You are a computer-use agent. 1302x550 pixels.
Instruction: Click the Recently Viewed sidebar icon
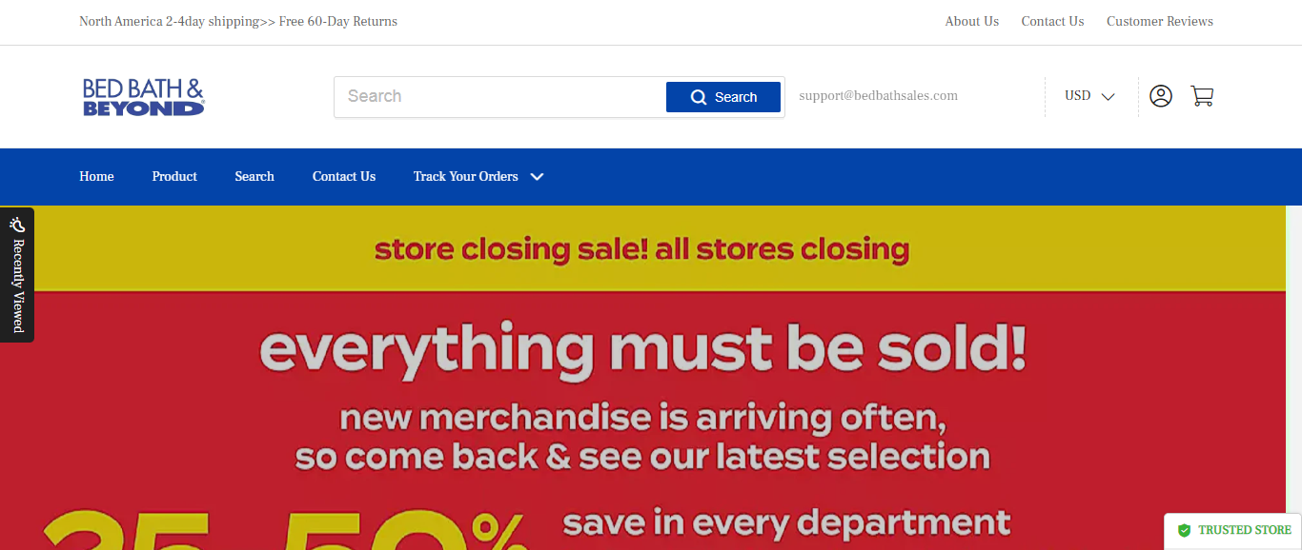[17, 225]
